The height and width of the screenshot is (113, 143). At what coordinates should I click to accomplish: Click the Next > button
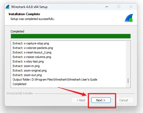tap(101, 100)
